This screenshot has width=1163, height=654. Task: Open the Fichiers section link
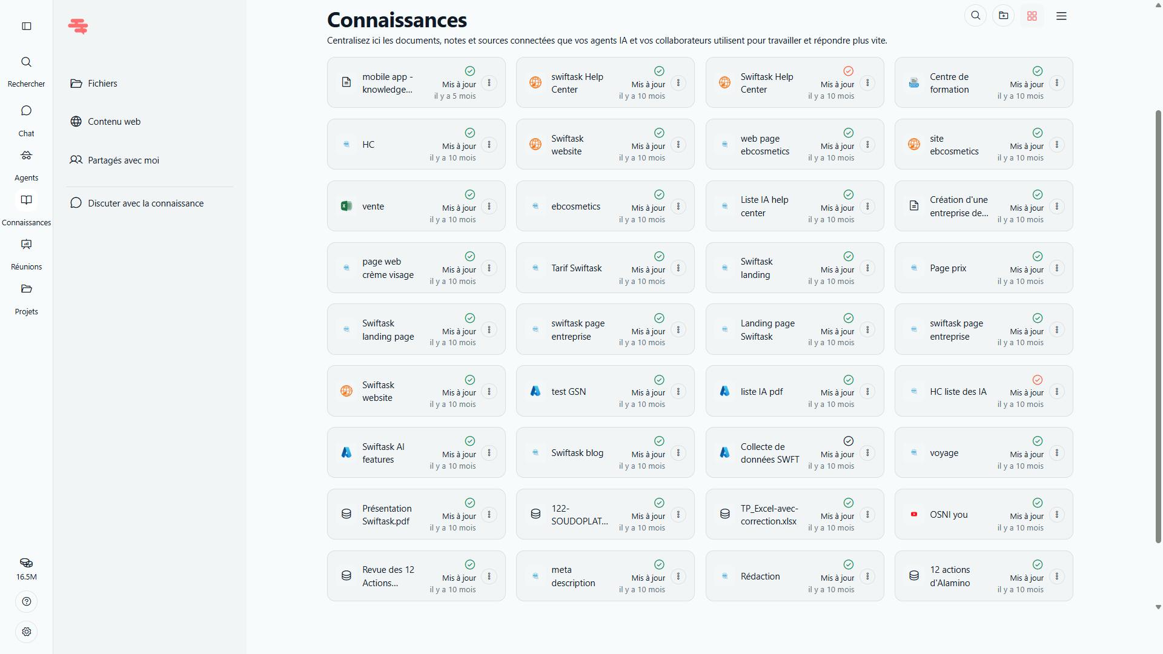(102, 84)
